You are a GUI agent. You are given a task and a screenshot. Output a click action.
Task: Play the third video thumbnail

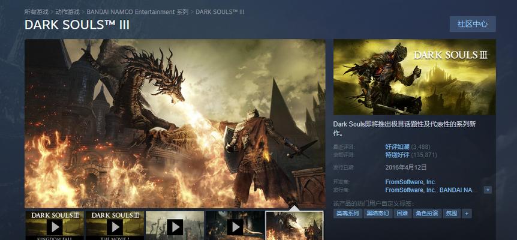(175, 226)
